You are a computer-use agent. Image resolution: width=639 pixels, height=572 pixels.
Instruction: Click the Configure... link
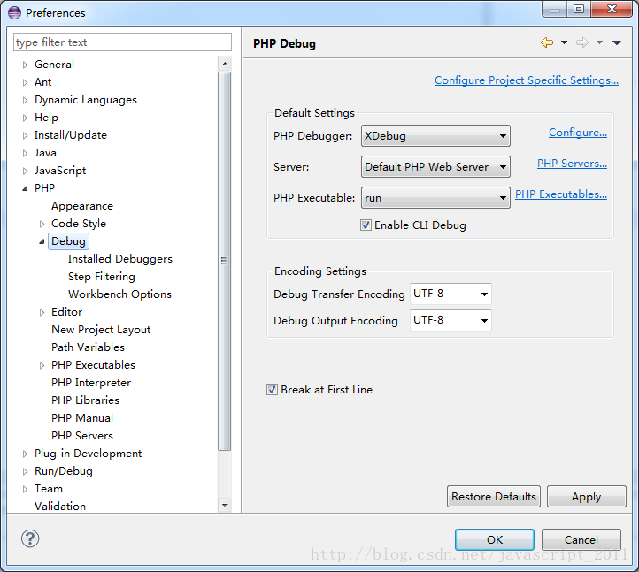(578, 133)
